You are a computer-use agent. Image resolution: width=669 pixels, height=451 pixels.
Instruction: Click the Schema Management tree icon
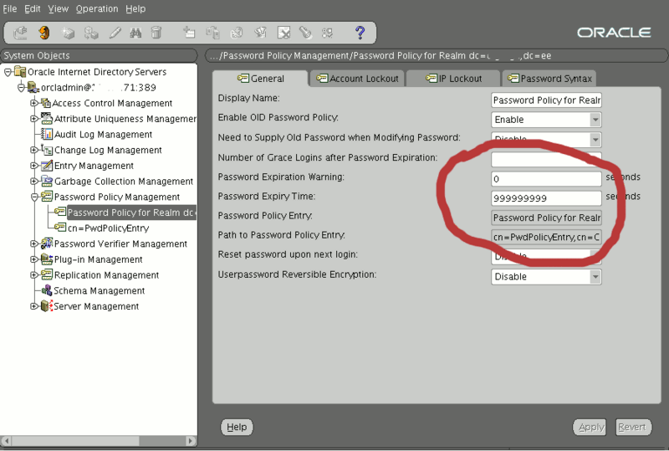click(47, 290)
